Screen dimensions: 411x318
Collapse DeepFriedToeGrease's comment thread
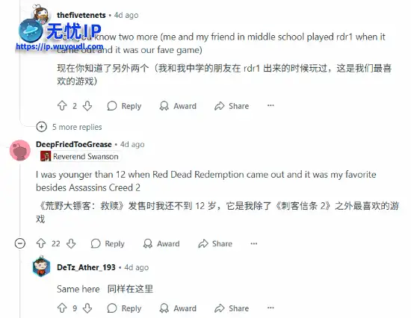coord(20,243)
